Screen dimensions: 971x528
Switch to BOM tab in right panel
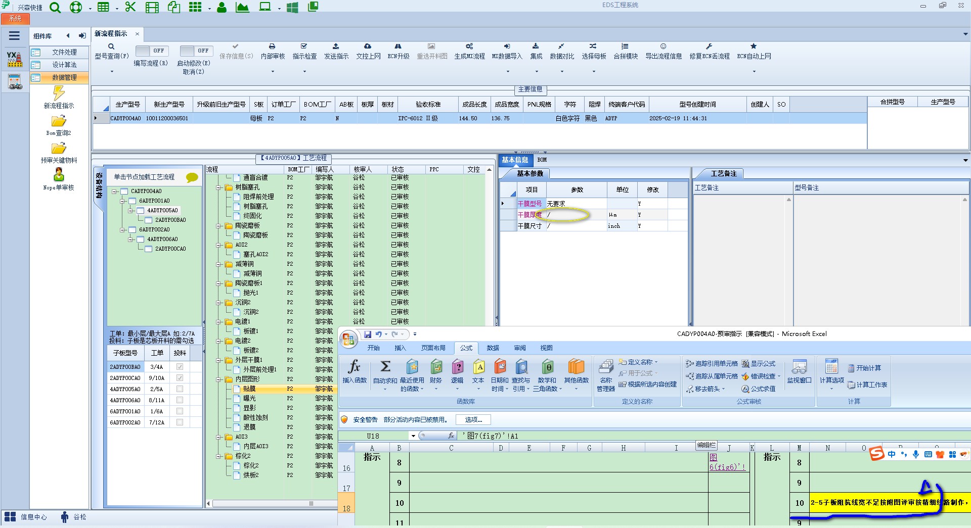click(542, 160)
